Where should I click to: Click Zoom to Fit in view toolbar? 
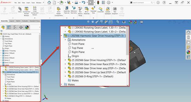88,22
